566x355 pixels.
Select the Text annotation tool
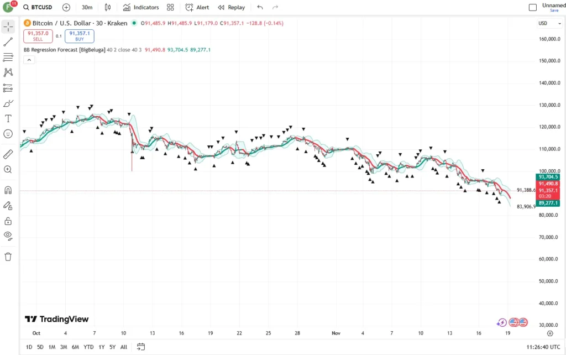coord(8,119)
